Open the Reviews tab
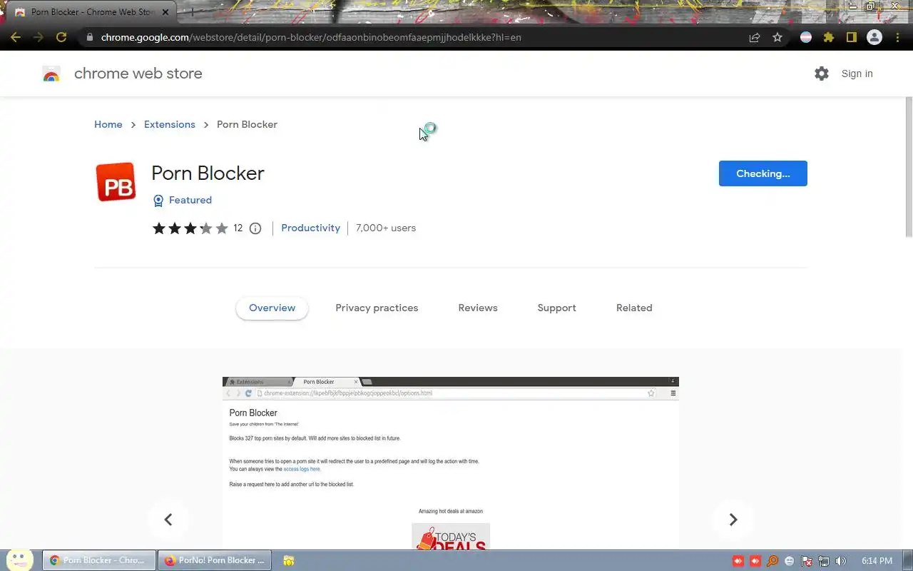 coord(478,308)
